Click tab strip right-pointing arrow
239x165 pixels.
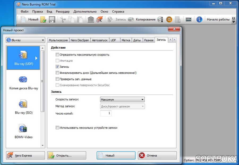click(x=174, y=40)
